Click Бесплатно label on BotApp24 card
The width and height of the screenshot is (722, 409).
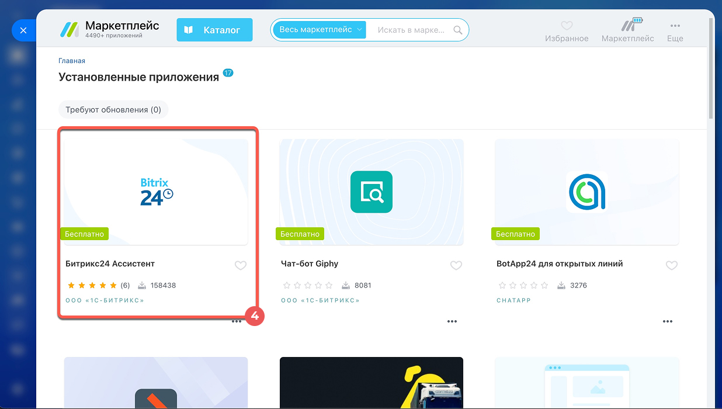point(515,234)
